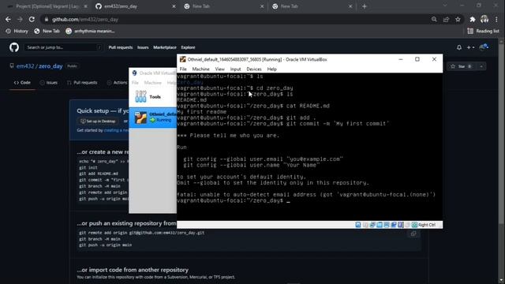Open Explore in GitHub header

pos(188,47)
